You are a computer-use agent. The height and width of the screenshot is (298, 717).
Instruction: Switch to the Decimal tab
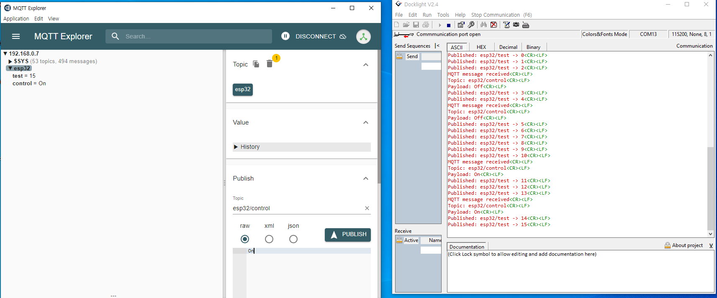508,47
